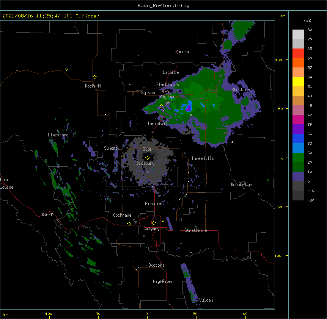Screen dimensions: 327x319
Task: Click the vertical axis 100 km tick label
Action: click(x=278, y=60)
